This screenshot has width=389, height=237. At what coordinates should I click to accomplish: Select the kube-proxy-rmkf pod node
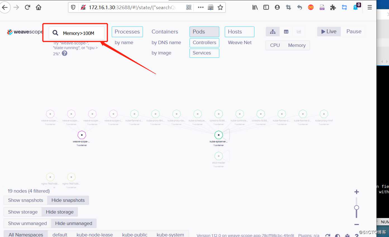point(324,114)
